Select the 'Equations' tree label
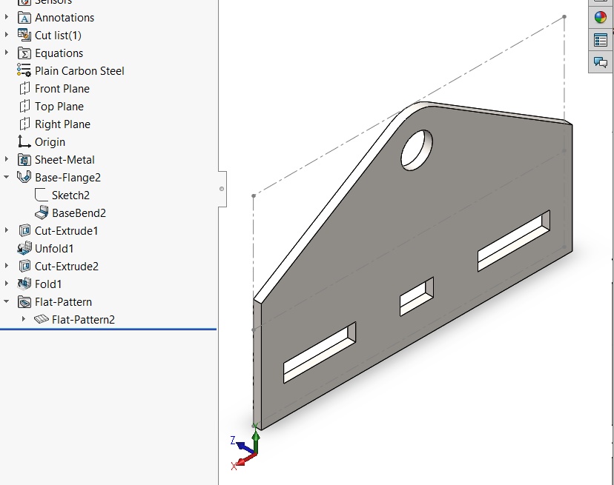The width and height of the screenshot is (614, 485). click(59, 53)
